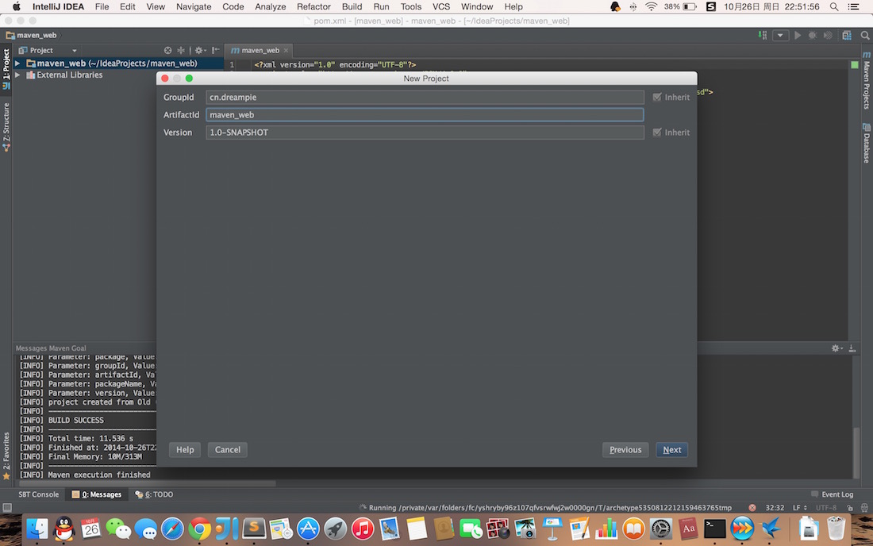Click the Debug bug icon in the toolbar
Screen dimensions: 873x546
813,35
